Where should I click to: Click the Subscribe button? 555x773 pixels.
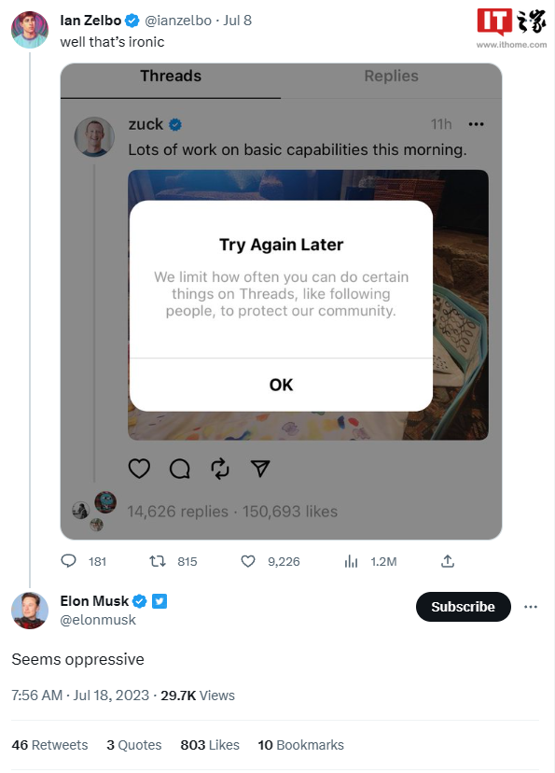(x=463, y=607)
